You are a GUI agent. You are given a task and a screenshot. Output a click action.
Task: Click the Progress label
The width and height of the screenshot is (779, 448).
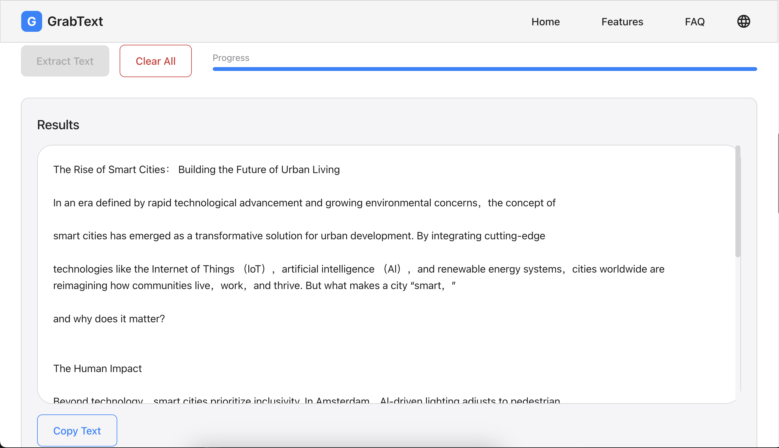[231, 58]
